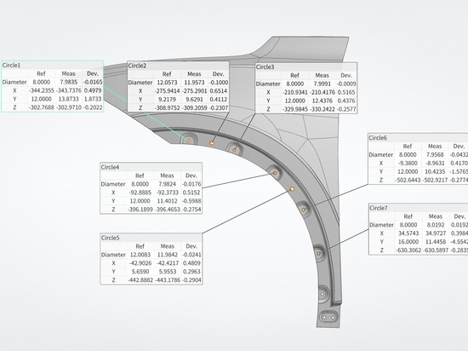The image size is (468, 351).
Task: Select the Circle3 annotation title
Action: (265, 67)
